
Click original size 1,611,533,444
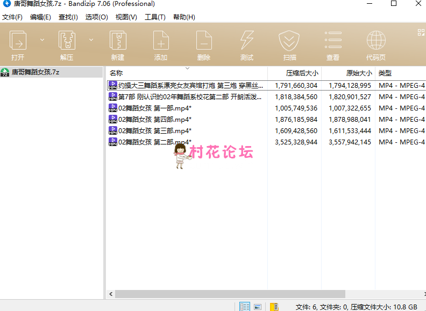click(x=350, y=131)
